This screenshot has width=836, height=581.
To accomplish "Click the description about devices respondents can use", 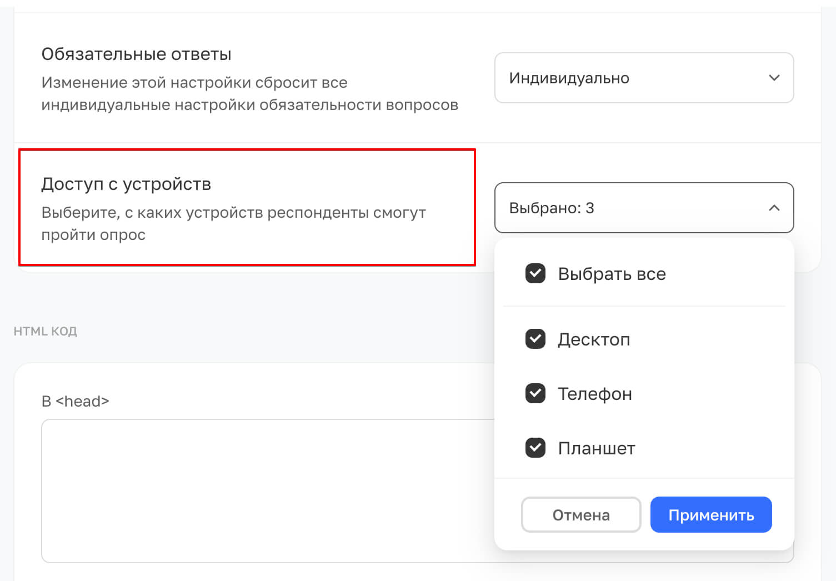I will click(x=234, y=223).
